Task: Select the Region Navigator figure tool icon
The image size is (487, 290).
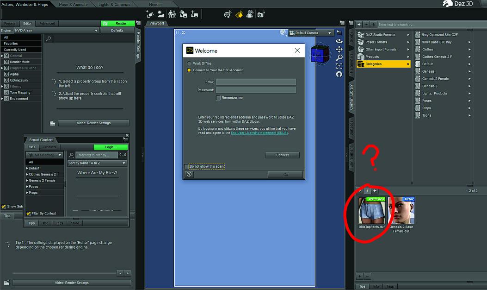Action: [x=250, y=14]
